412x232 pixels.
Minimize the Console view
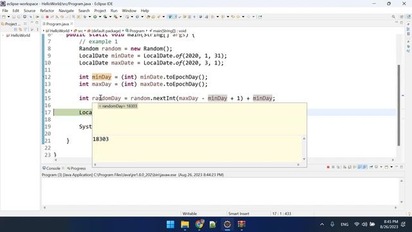click(397, 166)
